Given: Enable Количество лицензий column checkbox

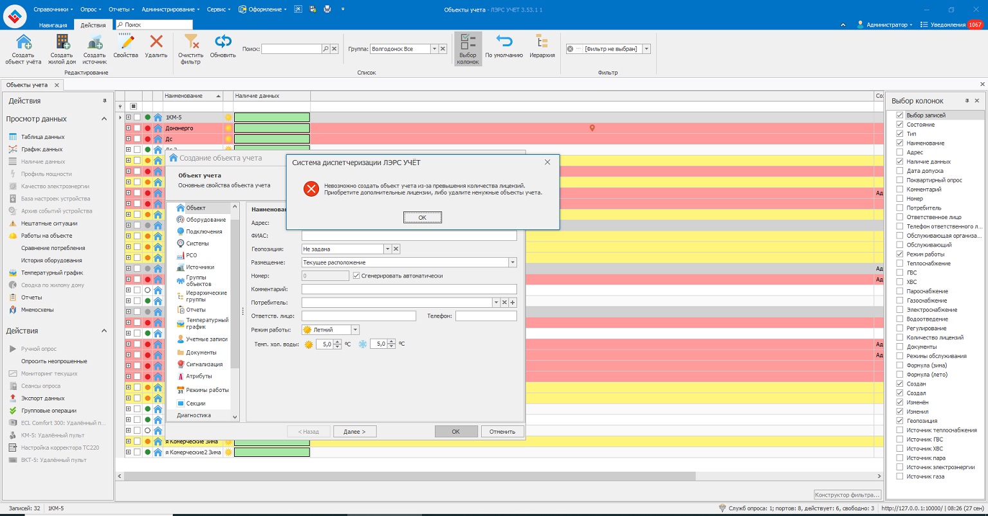Looking at the screenshot, I should click(x=900, y=337).
